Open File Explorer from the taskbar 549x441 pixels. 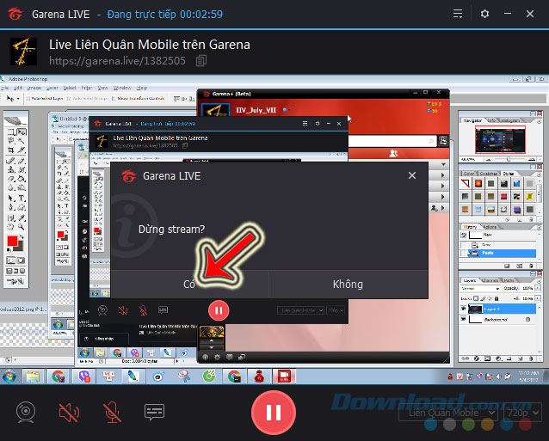click(x=33, y=377)
